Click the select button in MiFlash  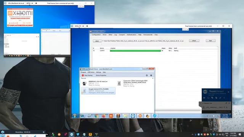(x=97, y=41)
